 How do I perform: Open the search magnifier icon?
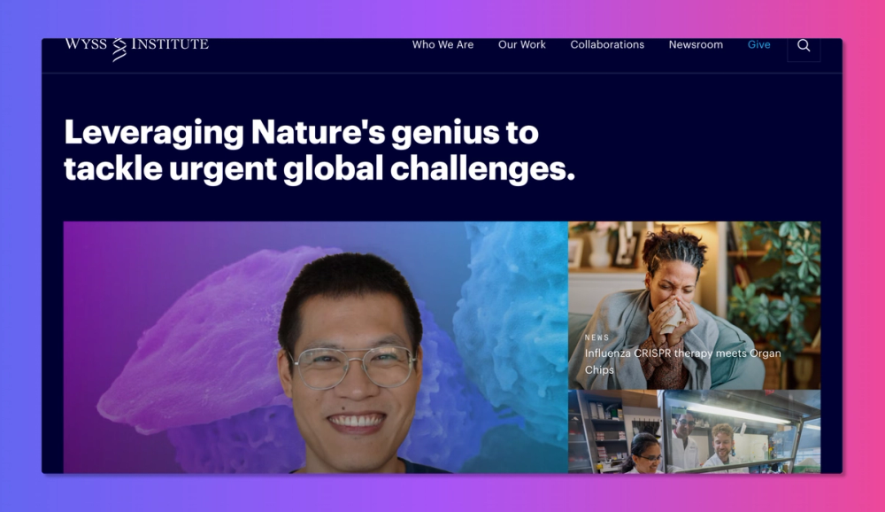tap(804, 45)
